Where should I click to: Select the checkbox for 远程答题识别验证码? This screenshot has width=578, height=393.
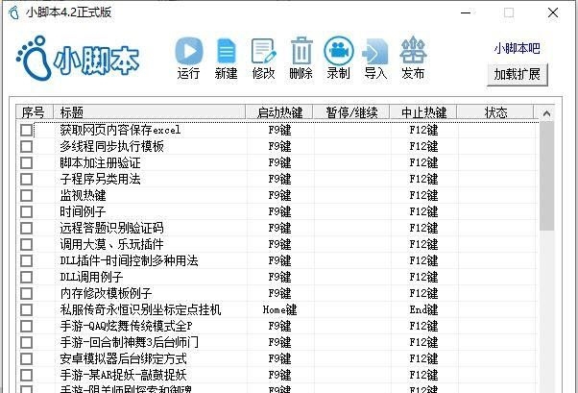[26, 228]
